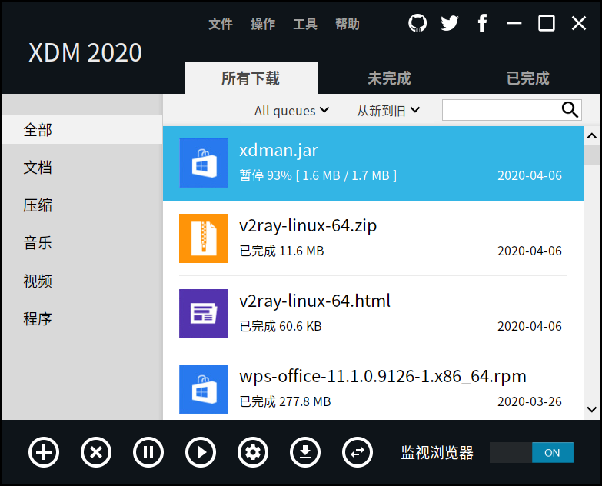
Task: Select the v2ray-linux-64.html file name
Action: click(x=314, y=301)
